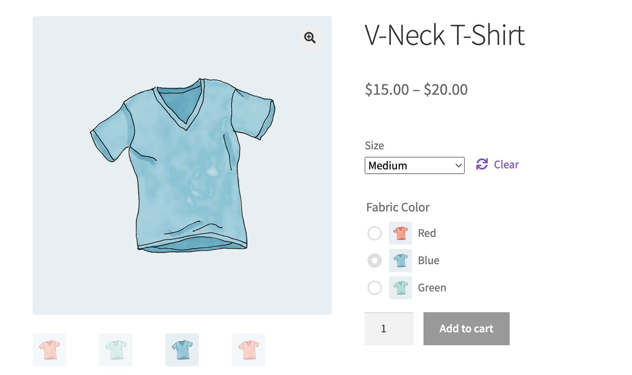Image resolution: width=632 pixels, height=375 pixels.
Task: Open the blue shirt gallery thumbnail
Action: tap(182, 350)
